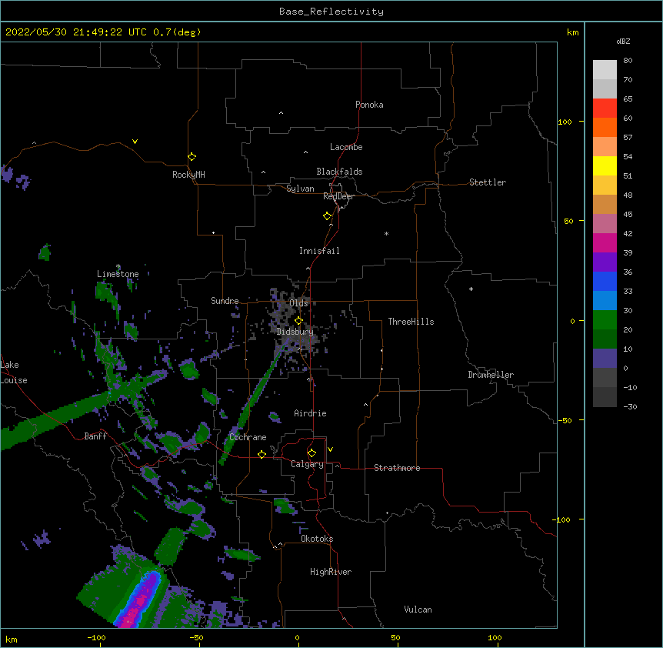This screenshot has height=648, width=663.
Task: Select the Strathmore label
Action: (x=397, y=468)
